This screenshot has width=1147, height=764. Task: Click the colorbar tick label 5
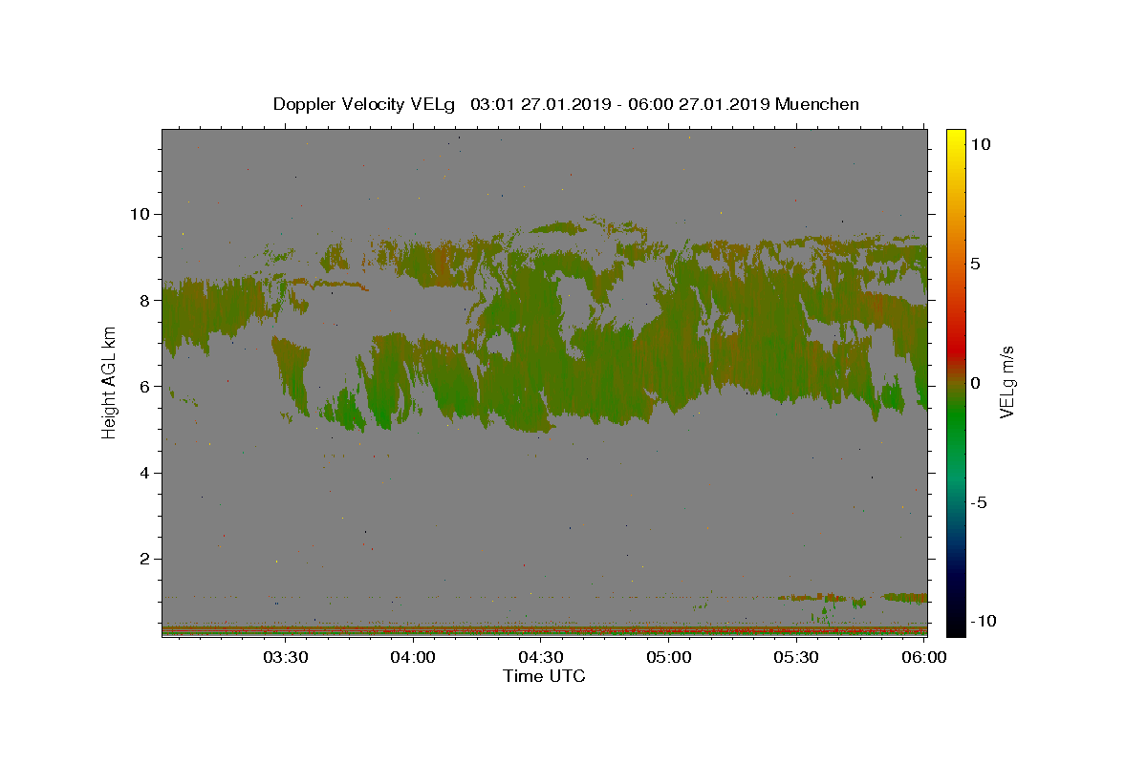[976, 264]
